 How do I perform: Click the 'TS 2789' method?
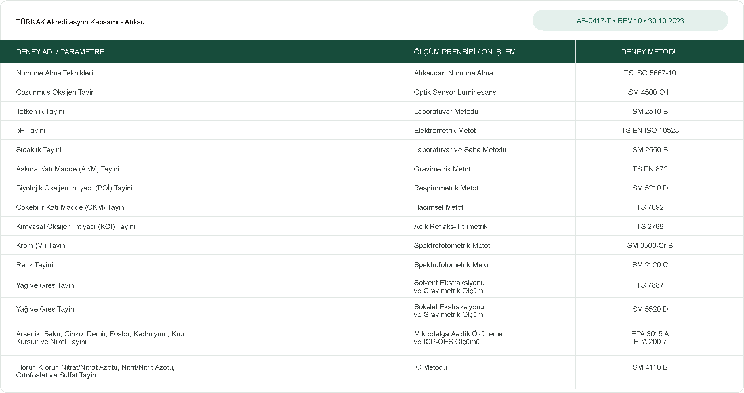[x=650, y=226]
